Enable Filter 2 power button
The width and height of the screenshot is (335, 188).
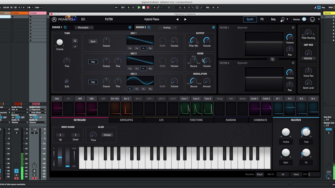293,63
